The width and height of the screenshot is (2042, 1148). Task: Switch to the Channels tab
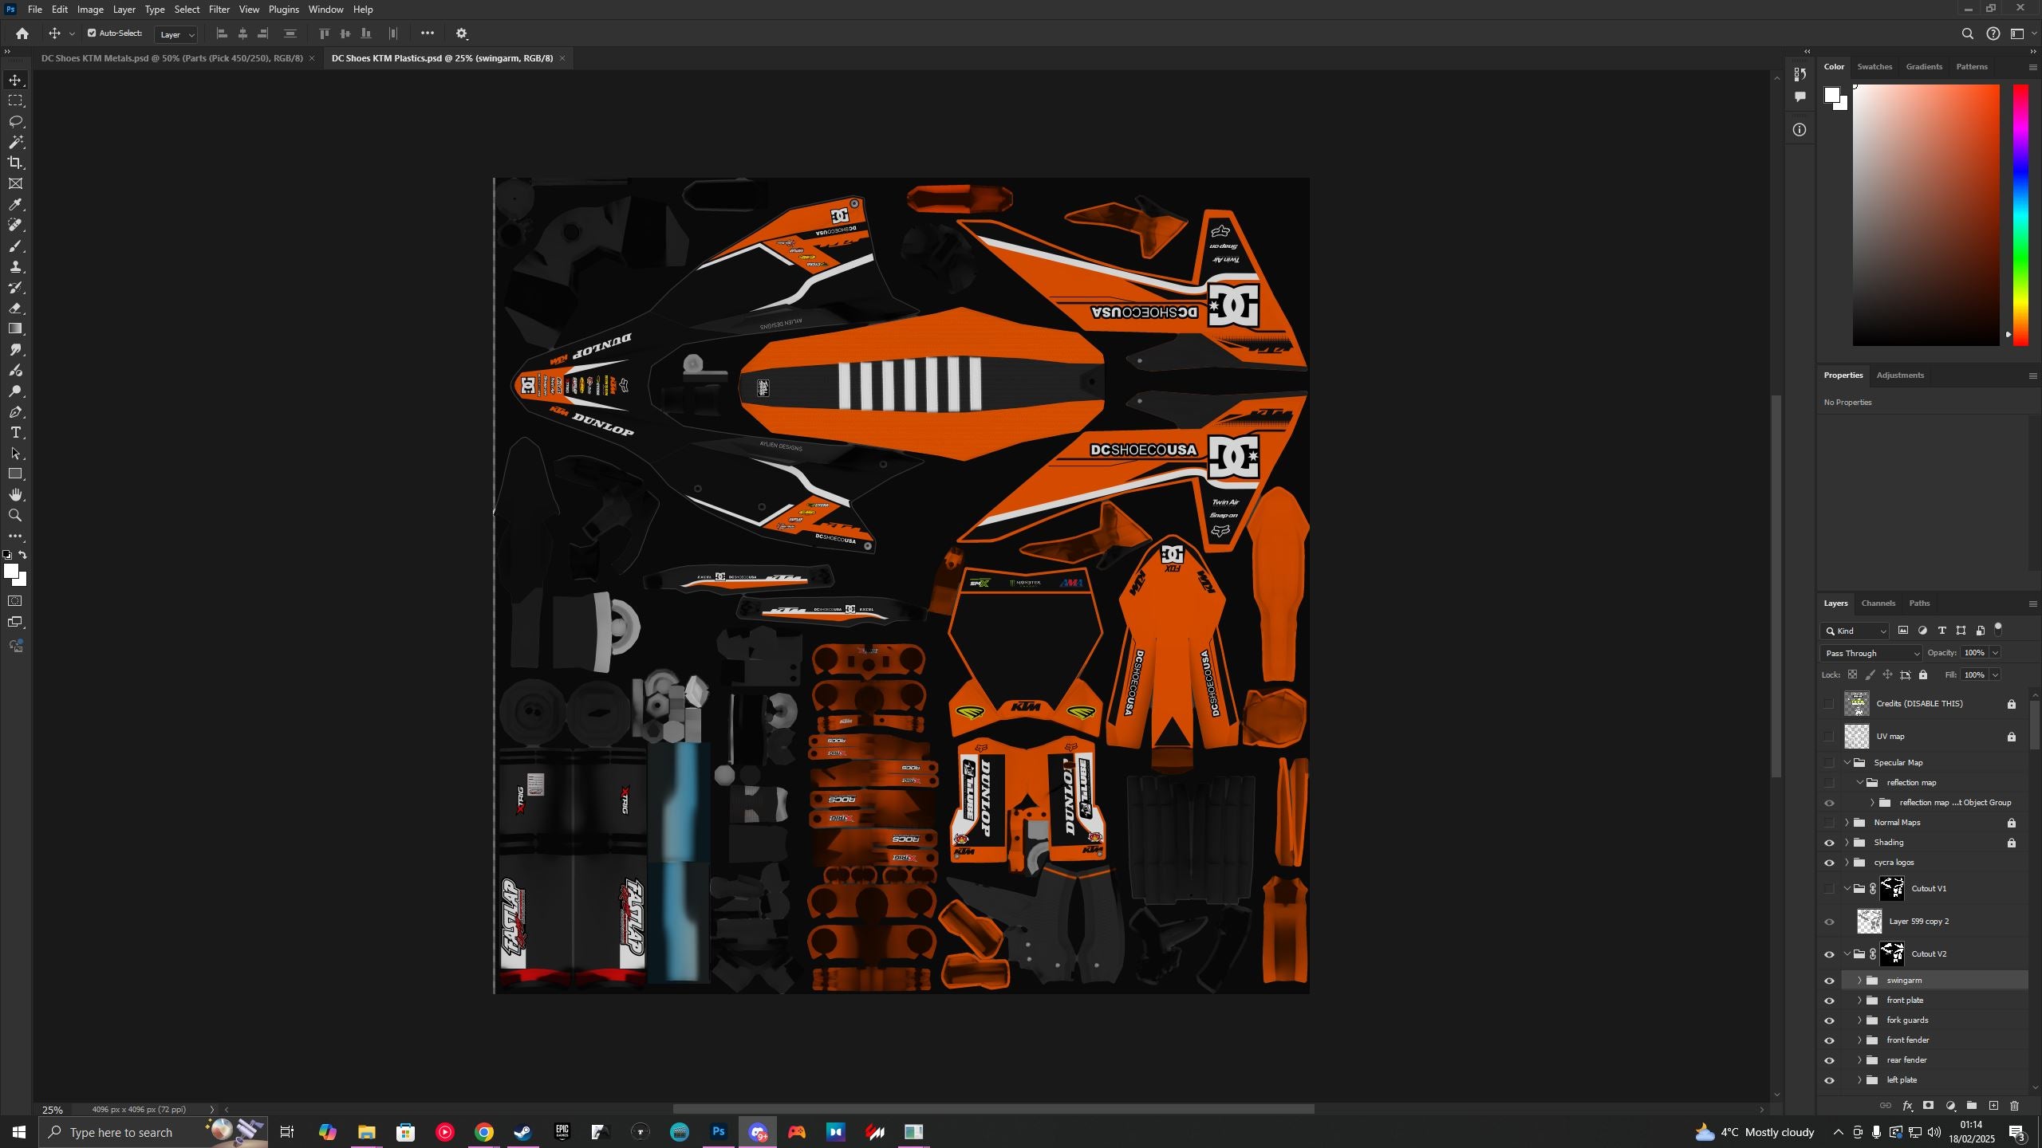pos(1878,603)
